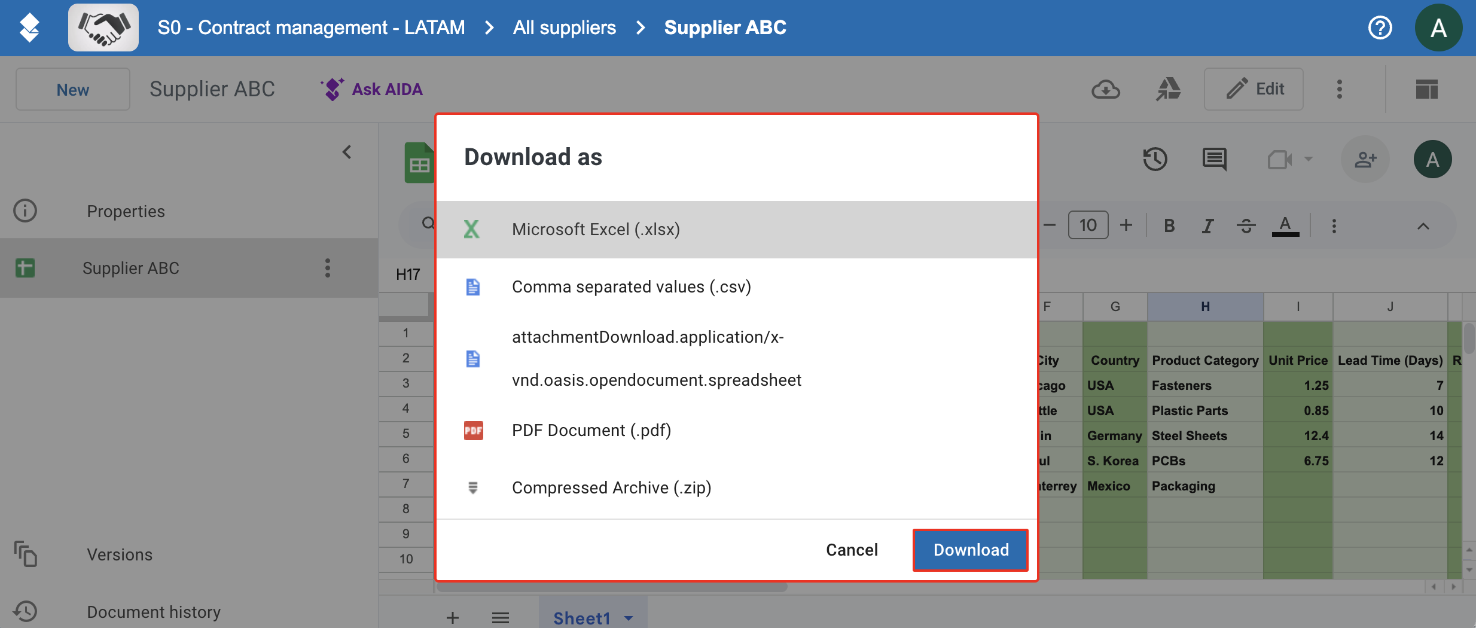Screen dimensions: 1476x628
Task: Open the three-dot options for Supplier ABC in the sidebar
Action: pos(328,268)
